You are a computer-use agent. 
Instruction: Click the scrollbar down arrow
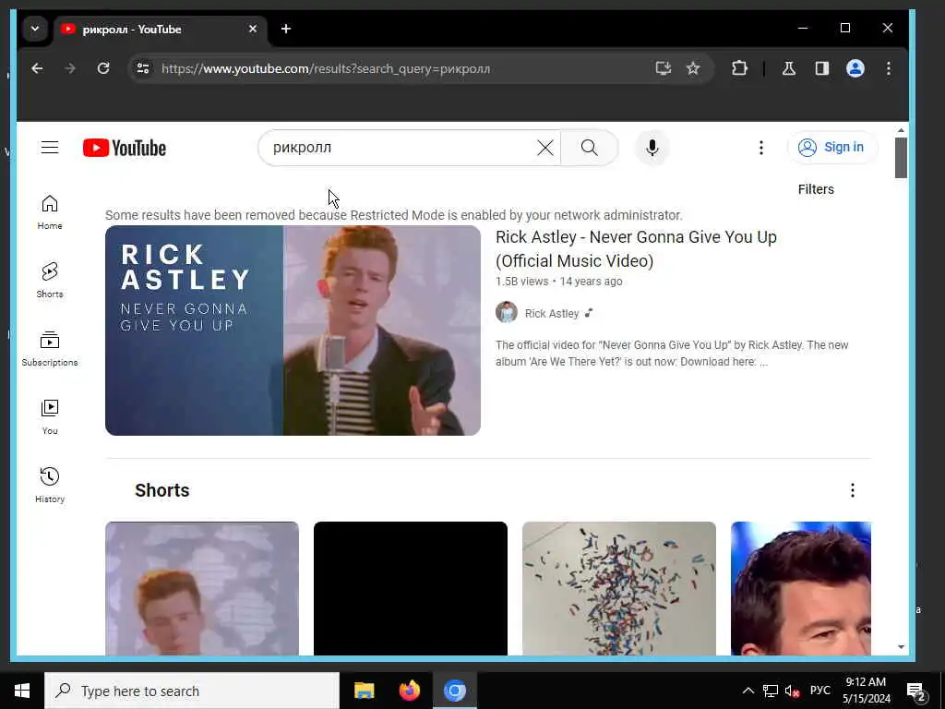[x=901, y=647]
